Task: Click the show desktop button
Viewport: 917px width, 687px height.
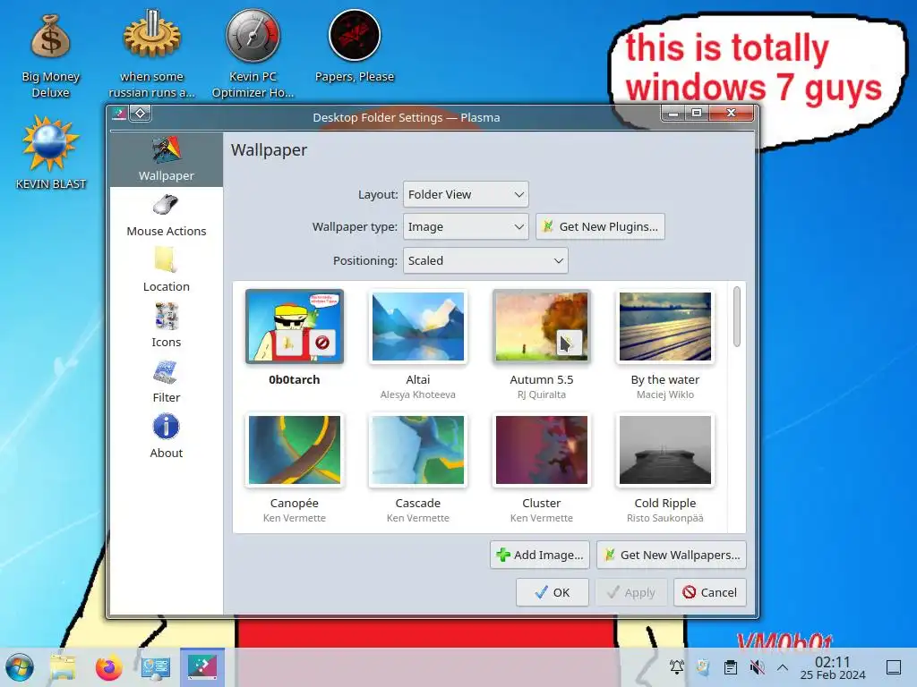Action: point(893,667)
